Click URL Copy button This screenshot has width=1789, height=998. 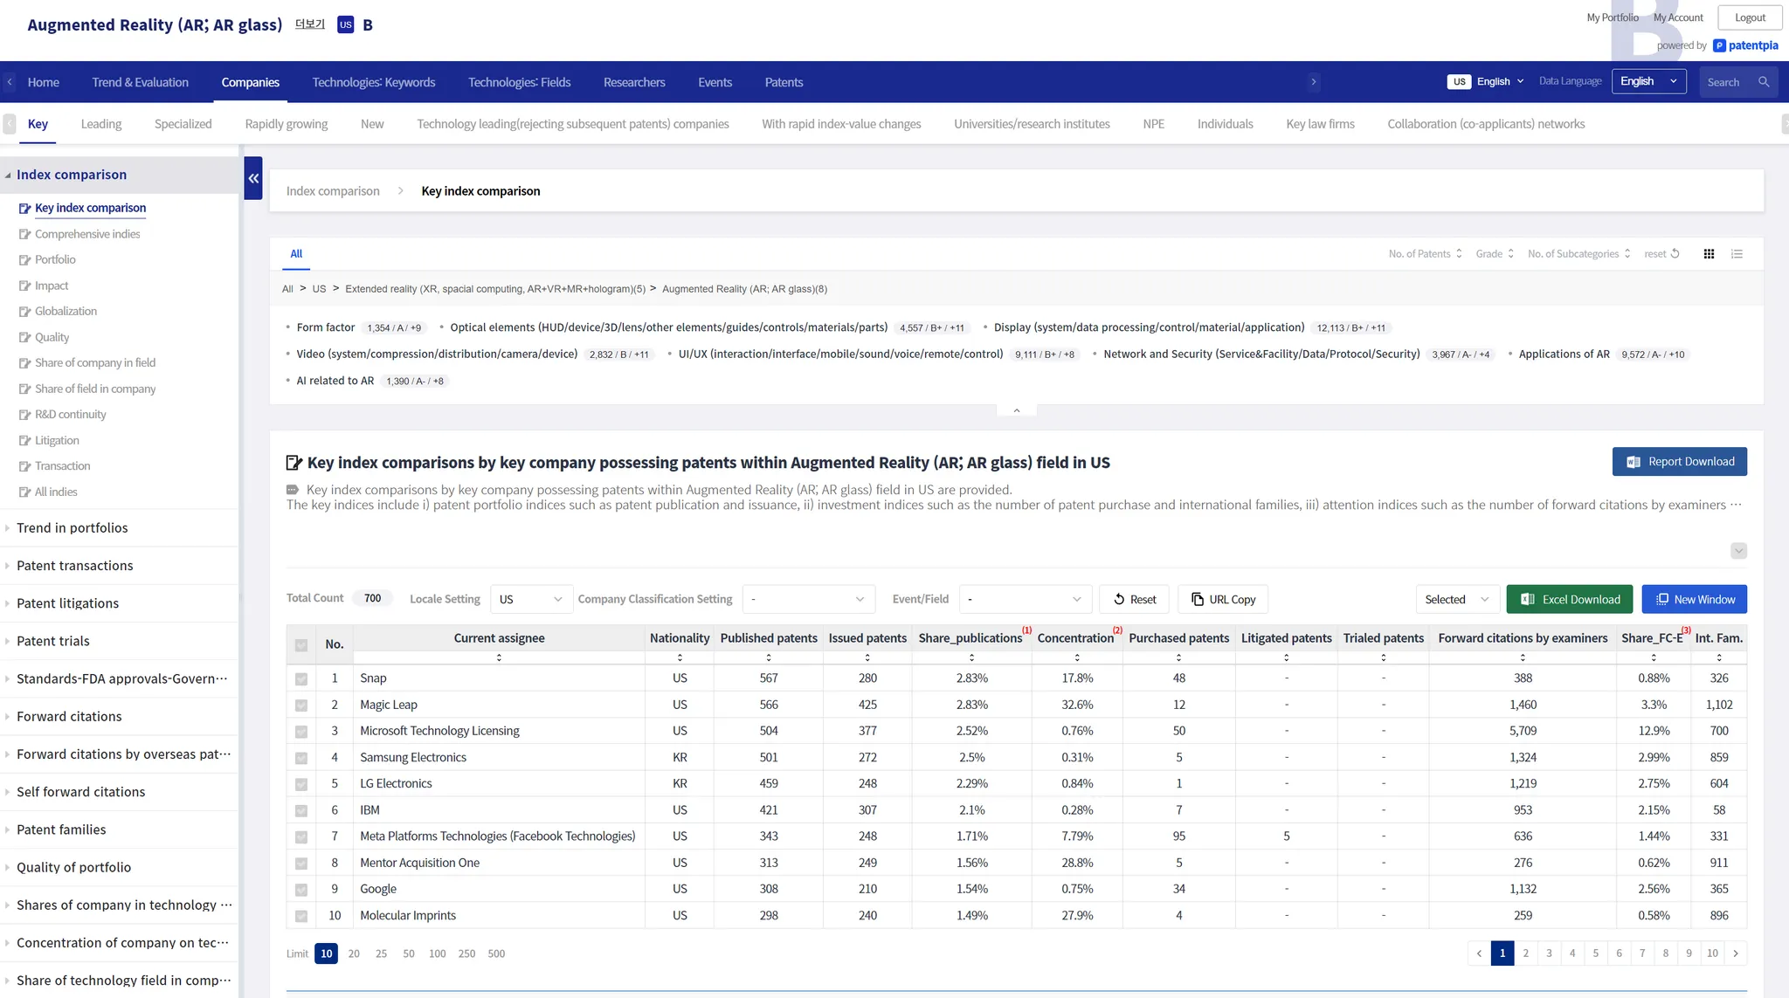click(1223, 599)
